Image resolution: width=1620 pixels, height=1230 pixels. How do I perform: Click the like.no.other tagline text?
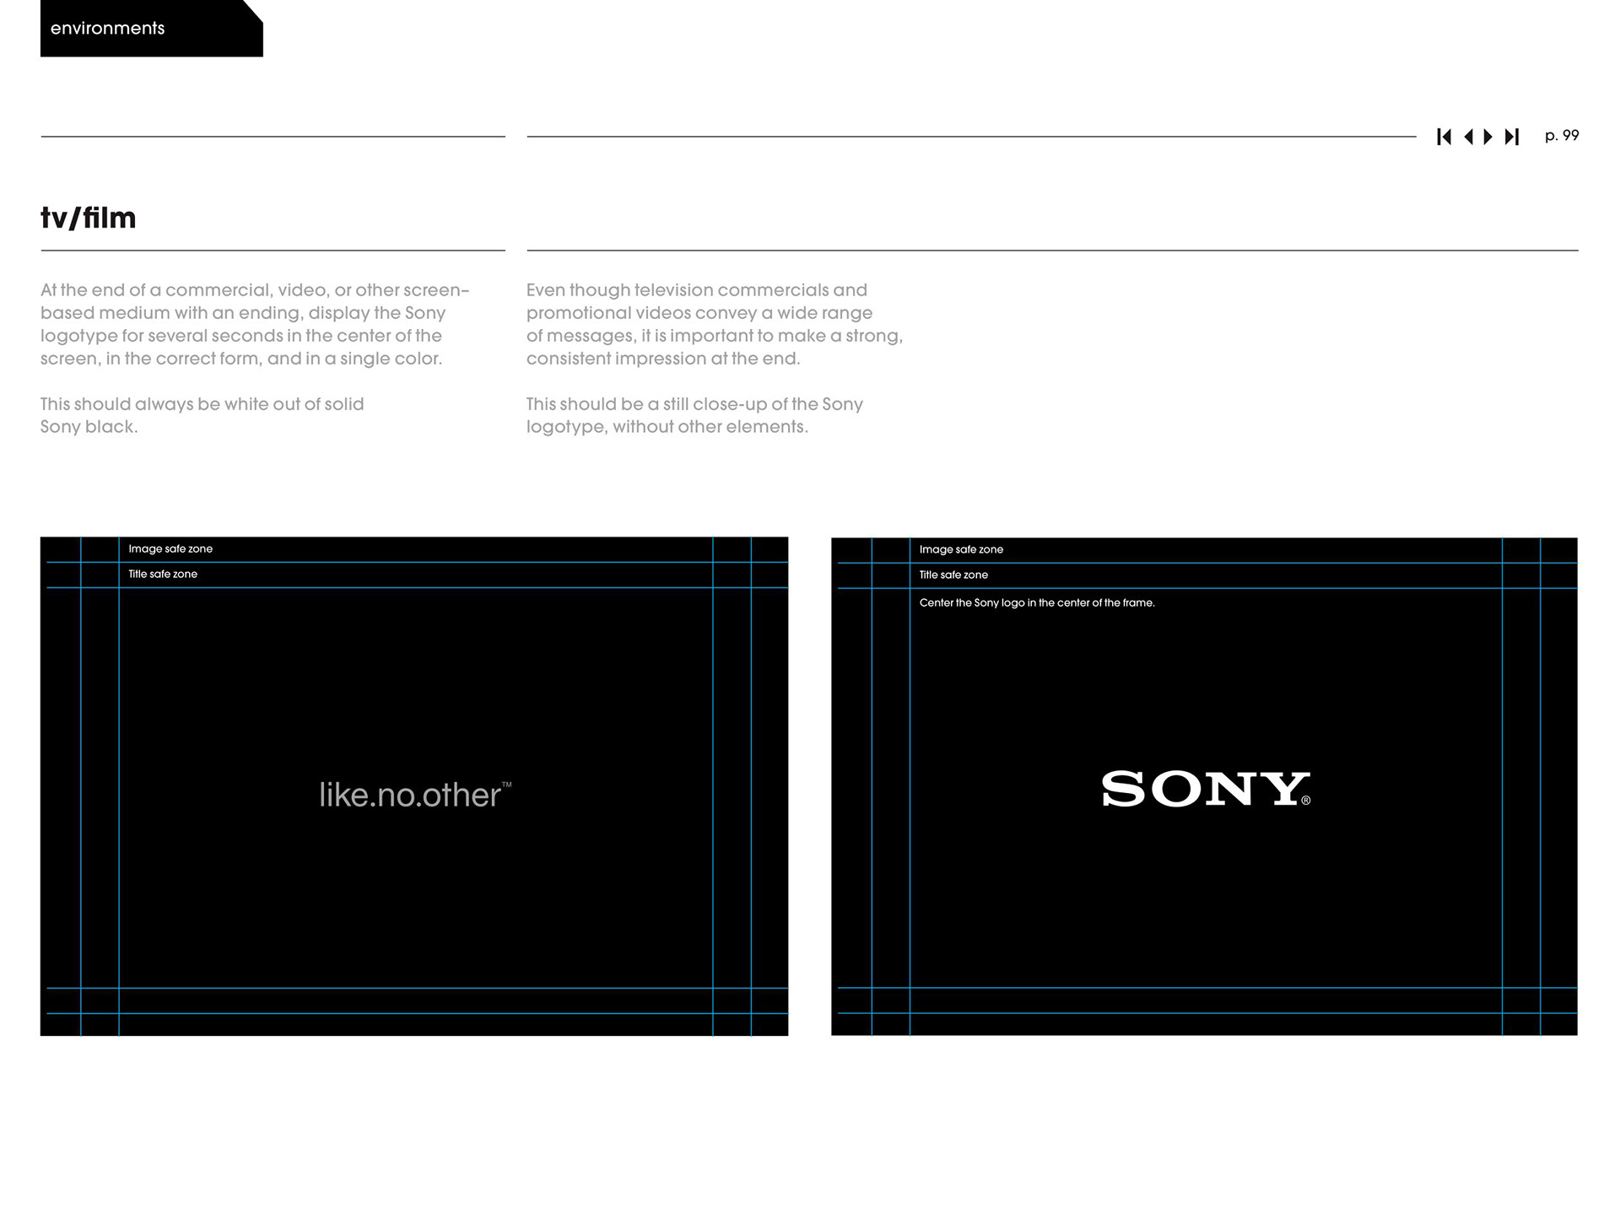click(409, 796)
